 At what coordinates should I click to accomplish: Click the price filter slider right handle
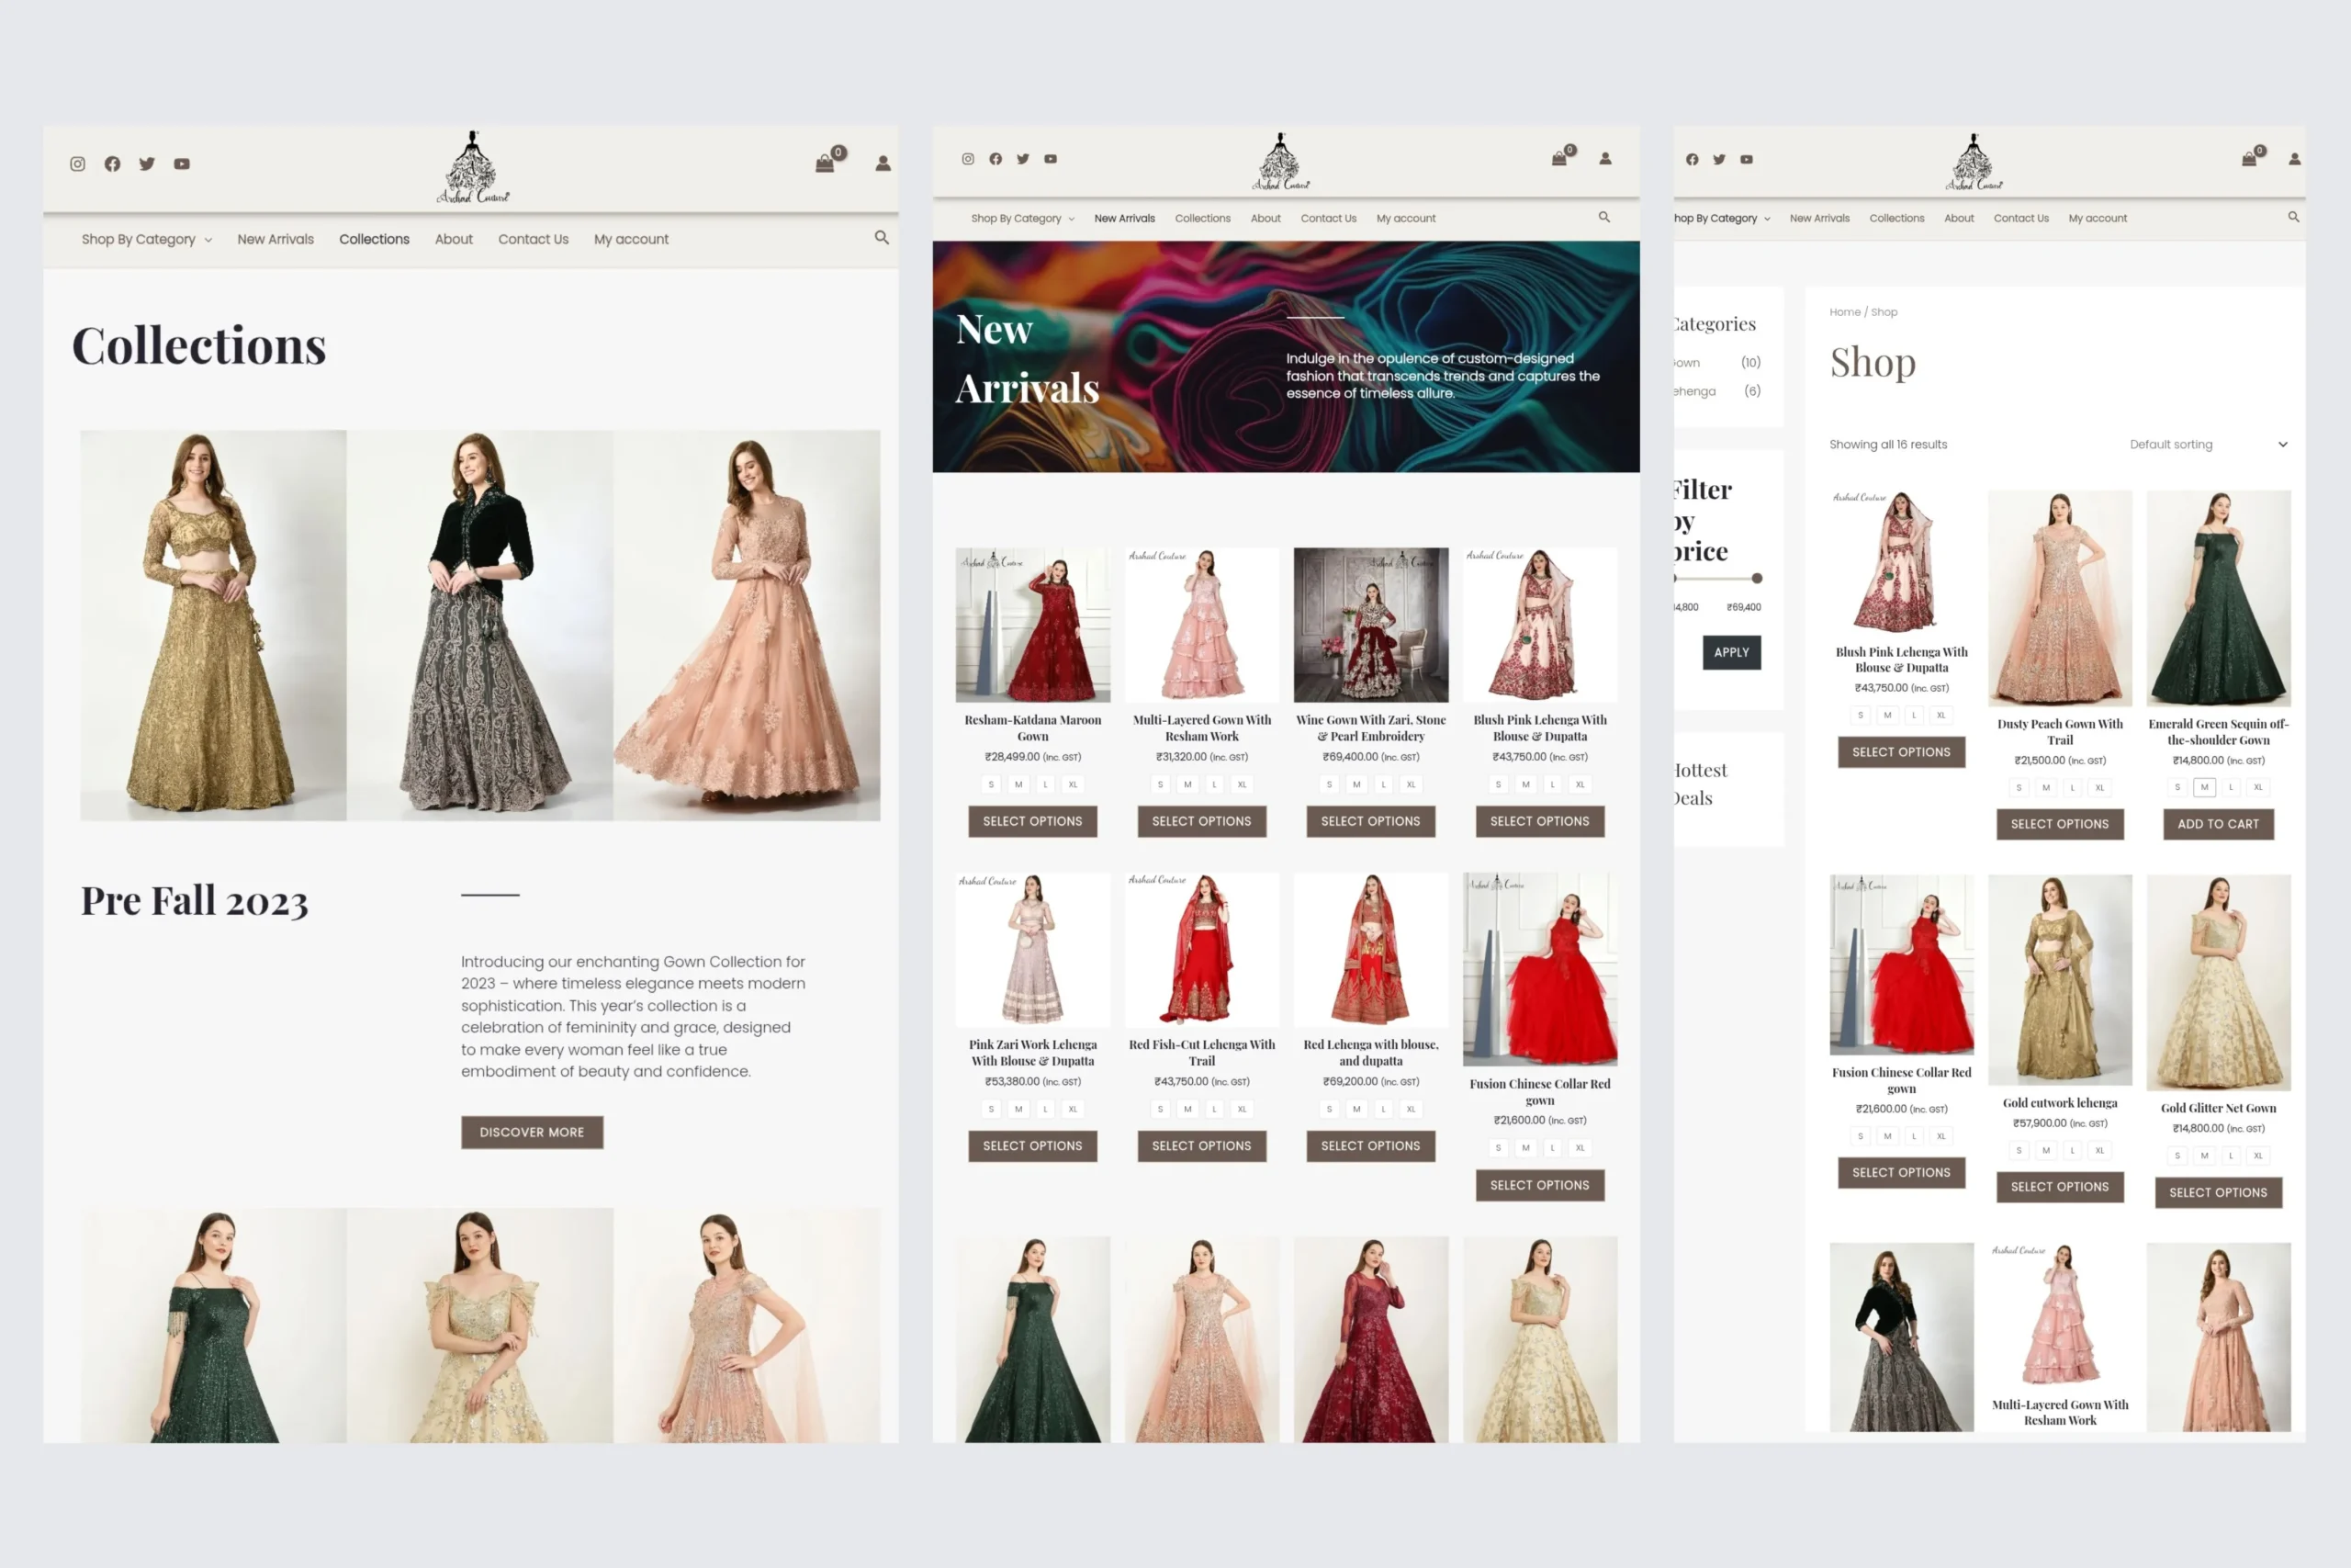tap(1756, 578)
